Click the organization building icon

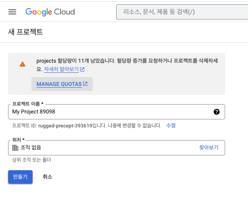point(15,148)
